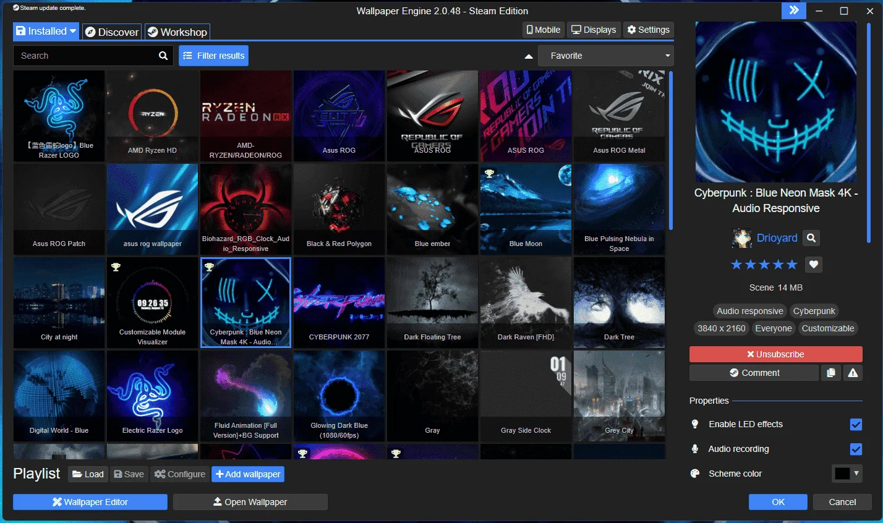The width and height of the screenshot is (883, 523).
Task: Click the Audio responsive tag
Action: 749,311
